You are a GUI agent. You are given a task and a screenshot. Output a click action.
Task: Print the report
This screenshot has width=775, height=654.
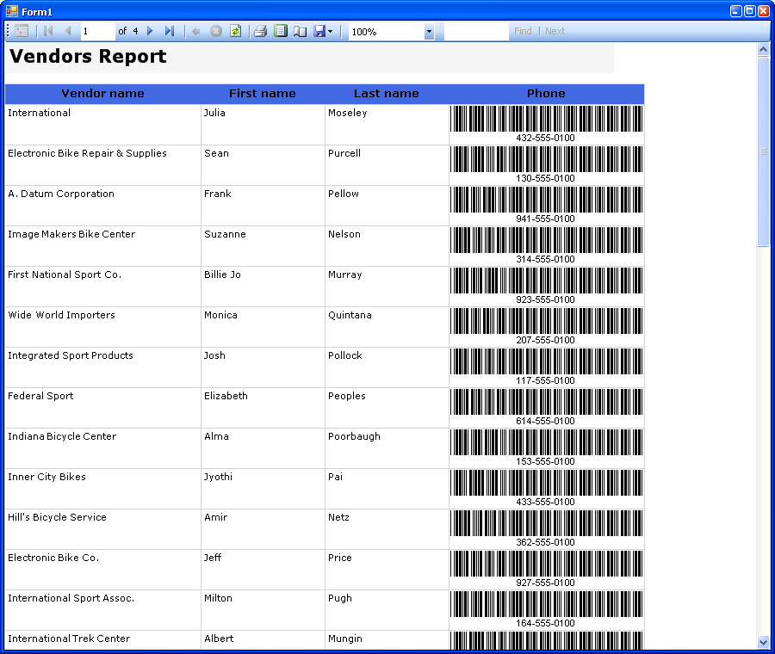pos(260,31)
